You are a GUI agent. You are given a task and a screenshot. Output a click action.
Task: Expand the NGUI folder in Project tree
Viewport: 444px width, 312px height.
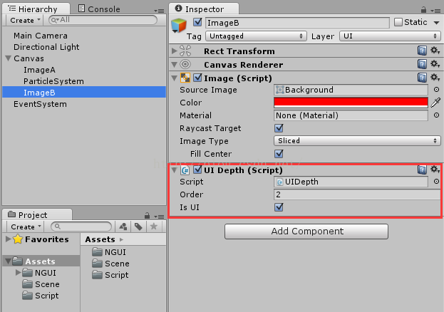[19, 272]
